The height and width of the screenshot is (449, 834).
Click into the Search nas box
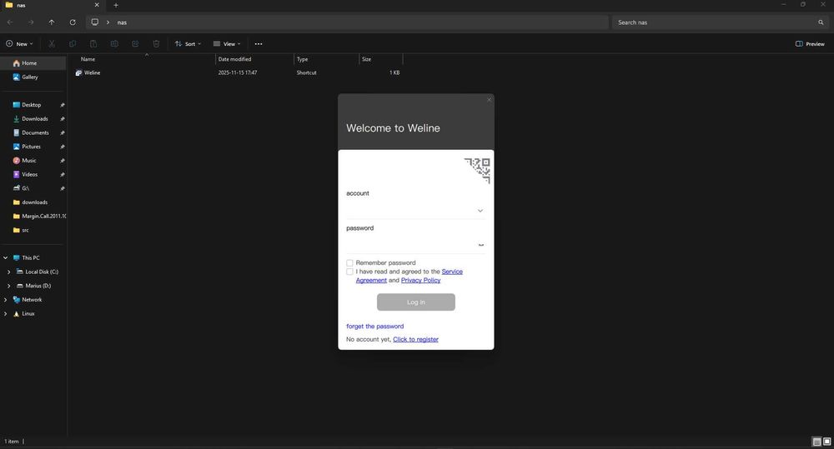click(x=715, y=22)
